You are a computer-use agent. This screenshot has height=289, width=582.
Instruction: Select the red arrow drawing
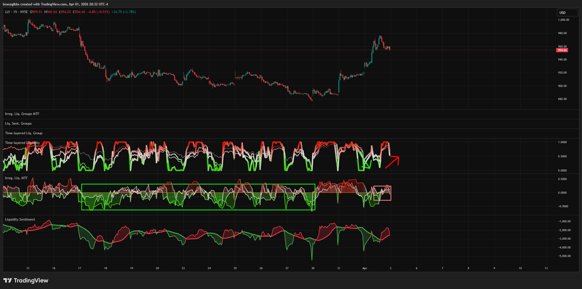[392, 163]
